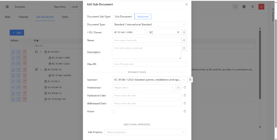This screenshot has height=140, width=277.
Task: Switch to the Main tab
Action: (8, 17)
